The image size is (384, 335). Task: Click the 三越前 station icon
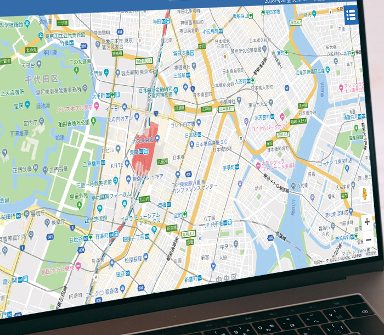[188, 75]
